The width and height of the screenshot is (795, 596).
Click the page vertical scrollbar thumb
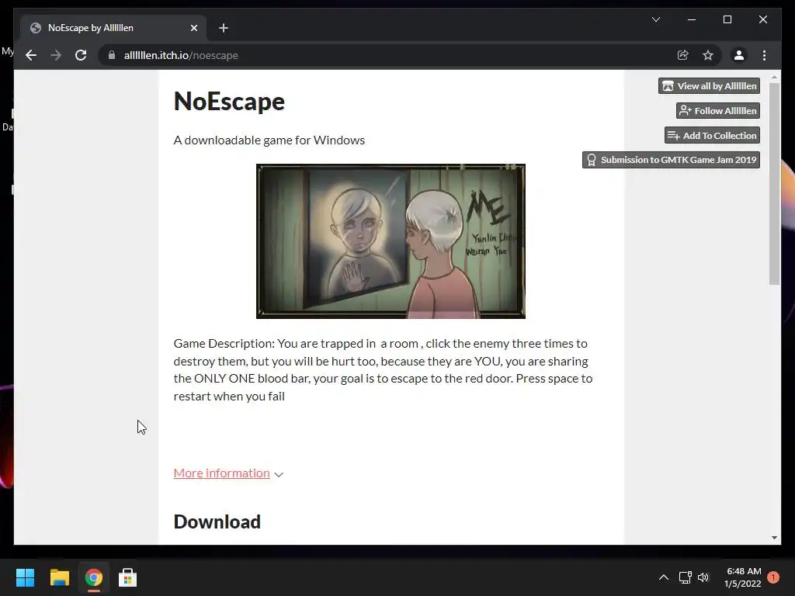pyautogui.click(x=774, y=183)
